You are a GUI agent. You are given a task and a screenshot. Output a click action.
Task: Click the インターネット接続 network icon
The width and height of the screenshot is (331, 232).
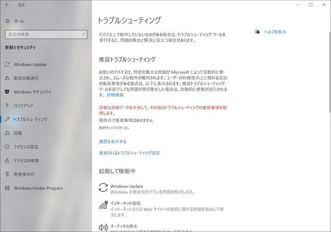coord(103,205)
